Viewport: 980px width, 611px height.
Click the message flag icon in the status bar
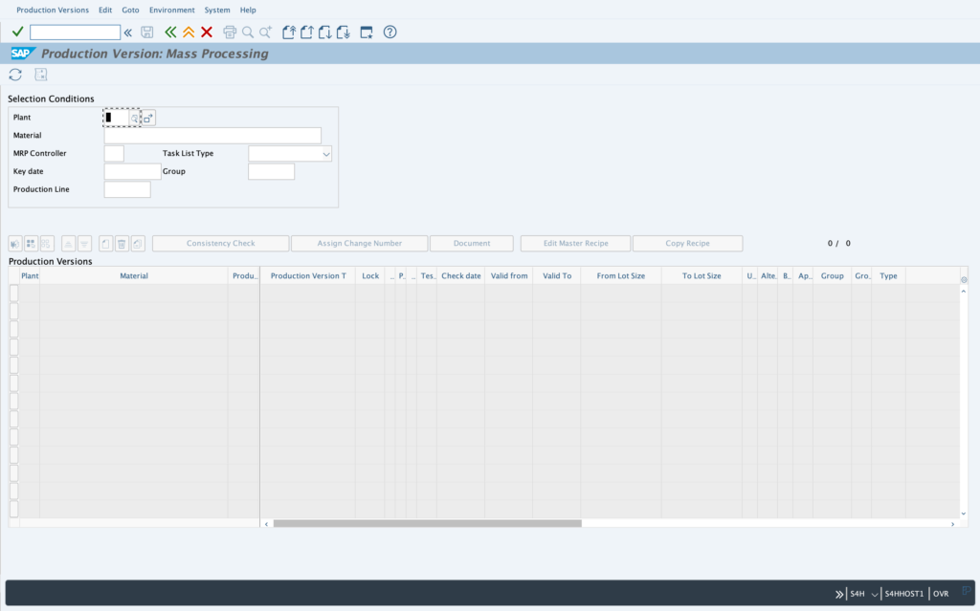click(967, 590)
